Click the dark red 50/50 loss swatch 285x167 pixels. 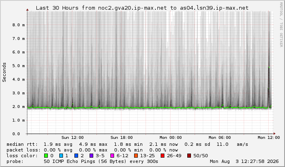pyautogui.click(x=189, y=156)
